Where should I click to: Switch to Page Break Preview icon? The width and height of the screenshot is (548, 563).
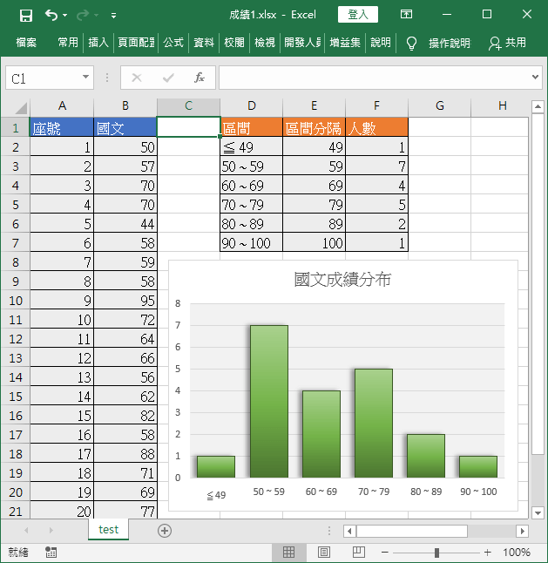359,553
